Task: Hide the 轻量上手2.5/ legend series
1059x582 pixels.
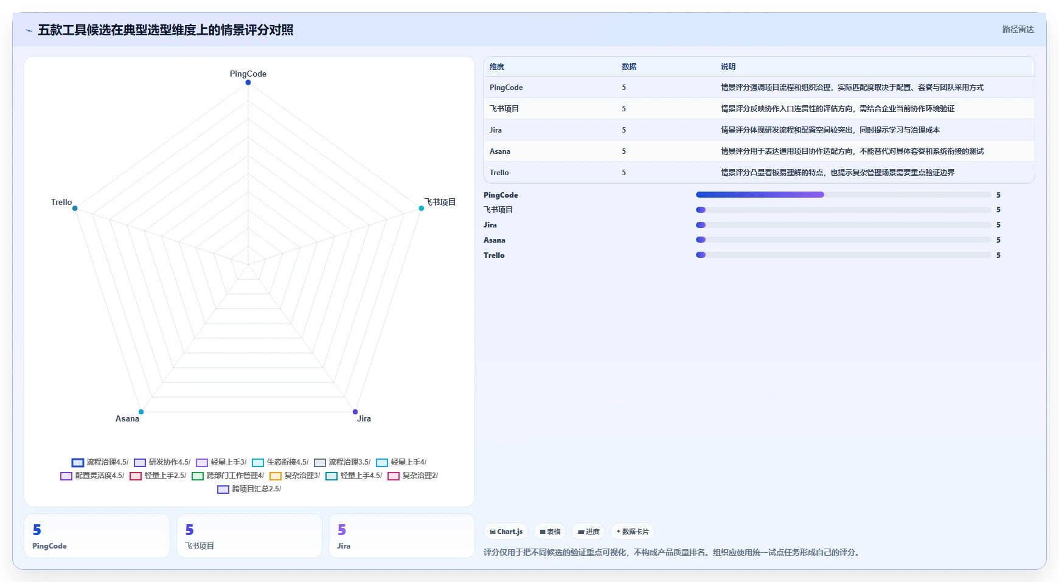Action: (158, 476)
